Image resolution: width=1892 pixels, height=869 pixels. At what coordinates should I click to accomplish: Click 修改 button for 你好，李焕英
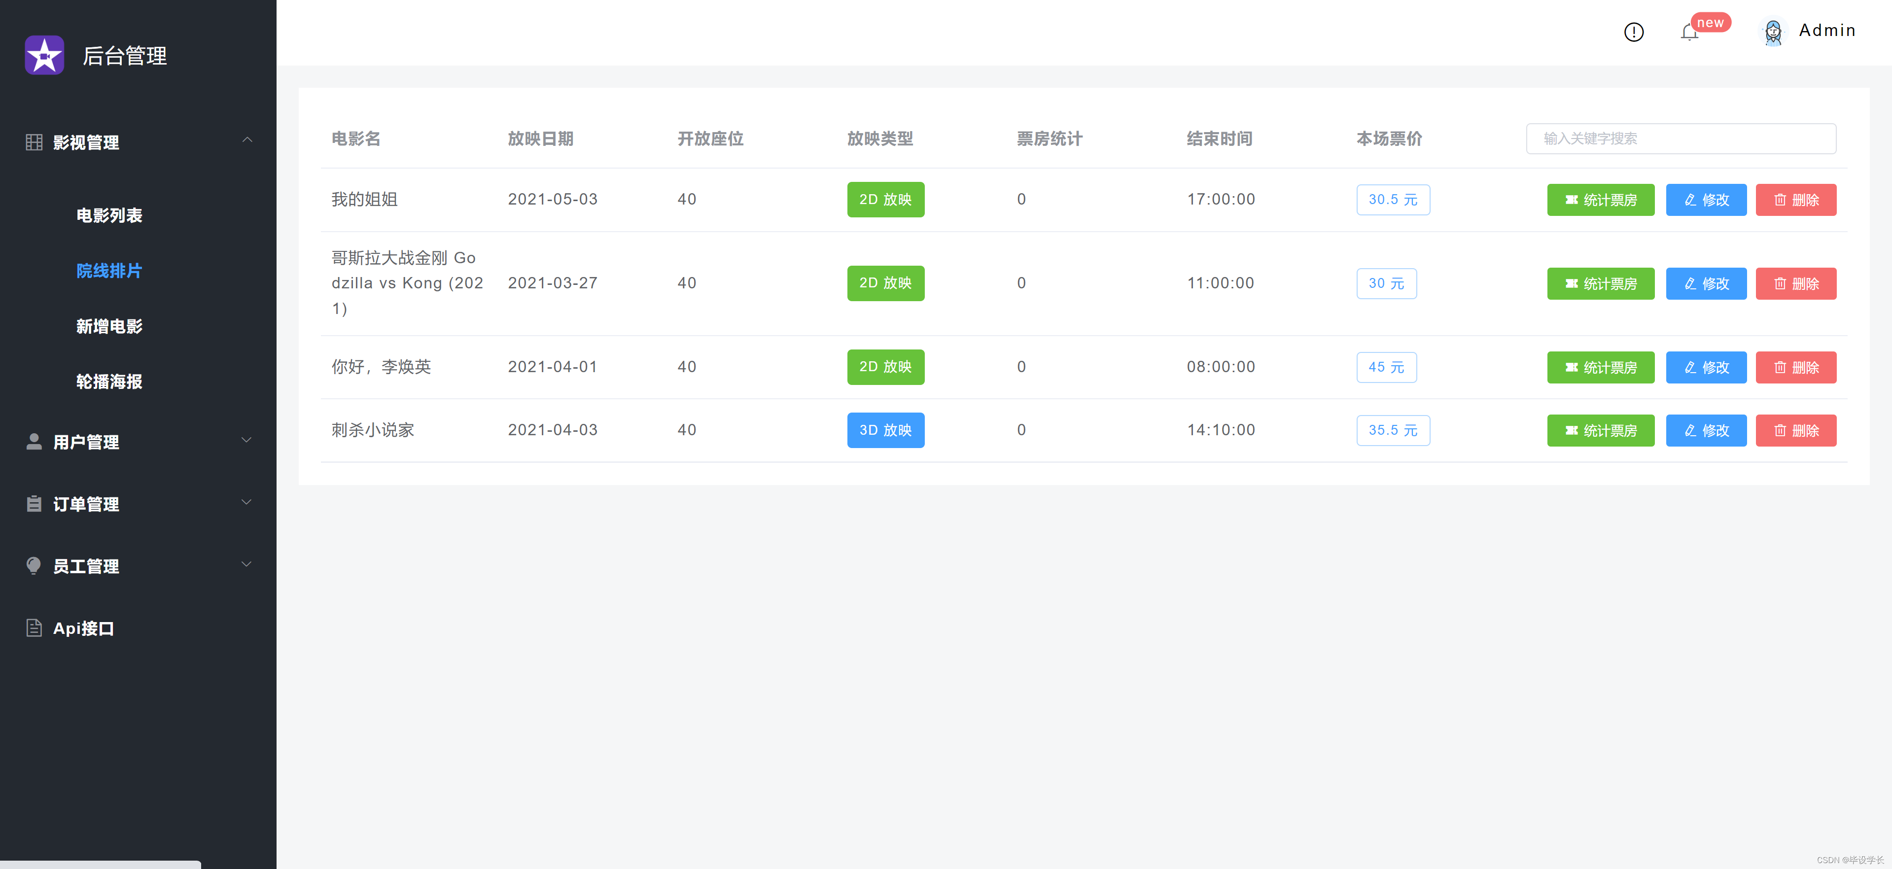point(1706,367)
